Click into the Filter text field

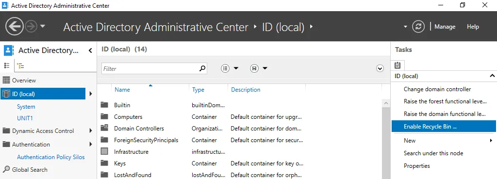coord(150,68)
